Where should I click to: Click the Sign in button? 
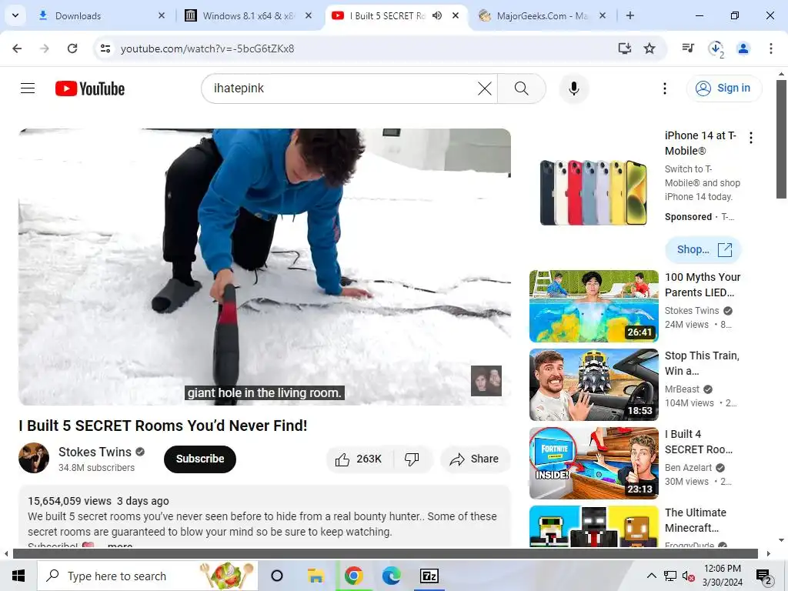coord(723,88)
